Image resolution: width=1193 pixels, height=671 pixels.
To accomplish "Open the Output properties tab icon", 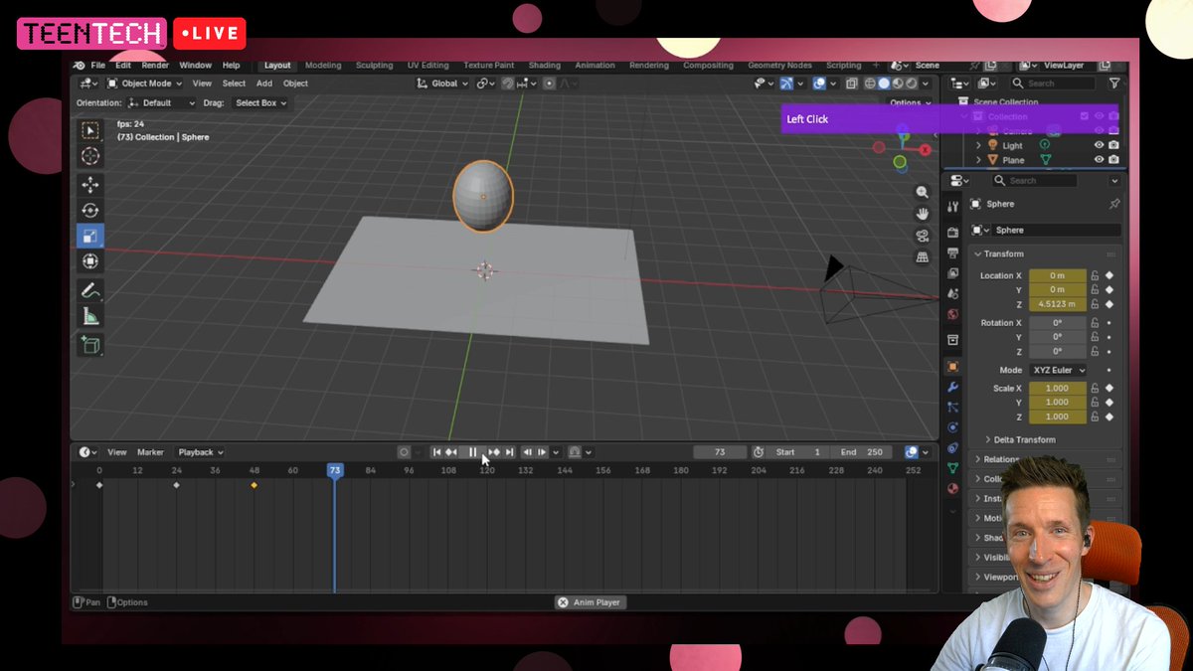I will point(952,252).
